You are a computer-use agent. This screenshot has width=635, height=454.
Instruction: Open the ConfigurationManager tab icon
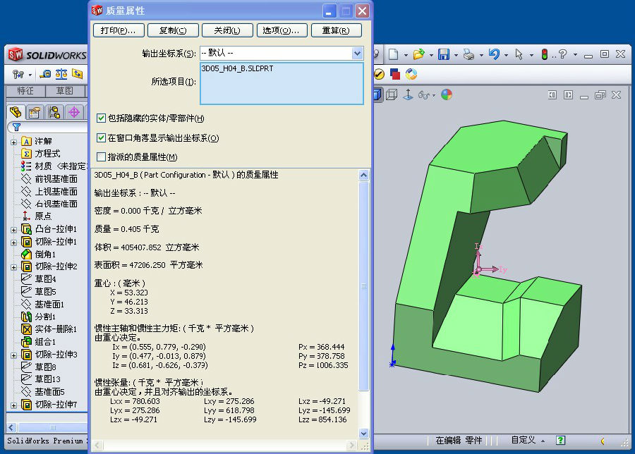[54, 113]
